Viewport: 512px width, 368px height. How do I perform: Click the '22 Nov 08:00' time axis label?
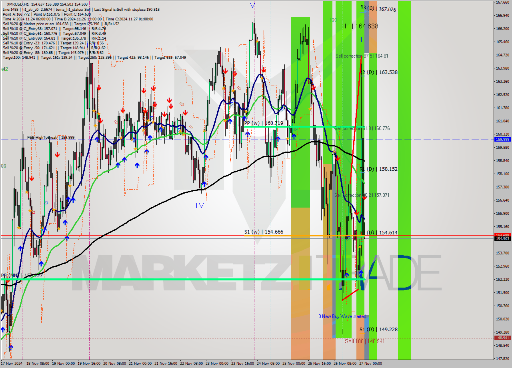point(192,364)
